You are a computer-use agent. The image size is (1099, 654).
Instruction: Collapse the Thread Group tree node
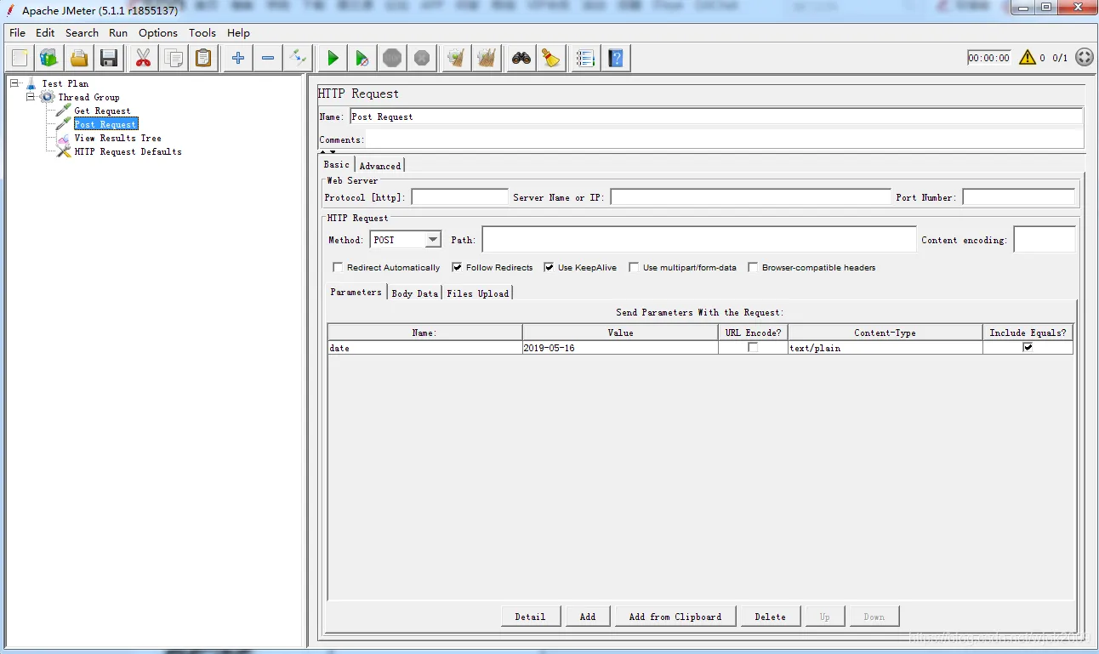(31, 97)
